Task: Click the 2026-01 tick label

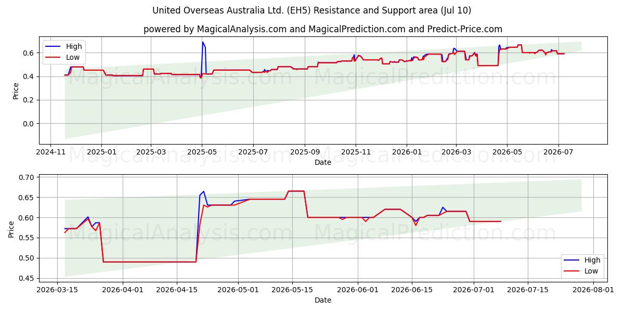Action: (407, 152)
